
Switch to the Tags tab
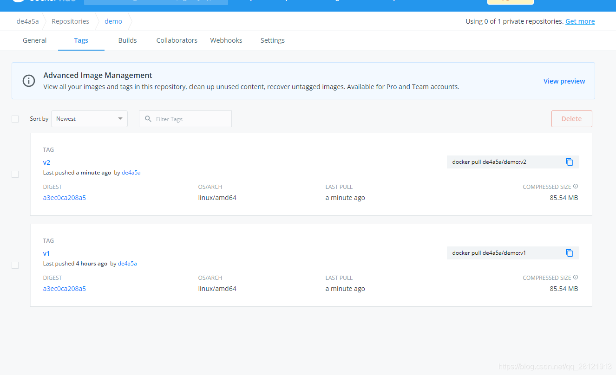[81, 40]
